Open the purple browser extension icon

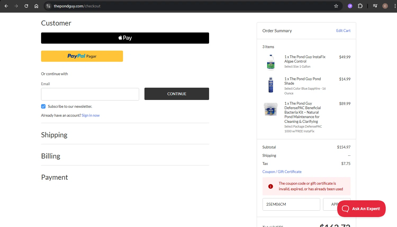[x=350, y=6]
